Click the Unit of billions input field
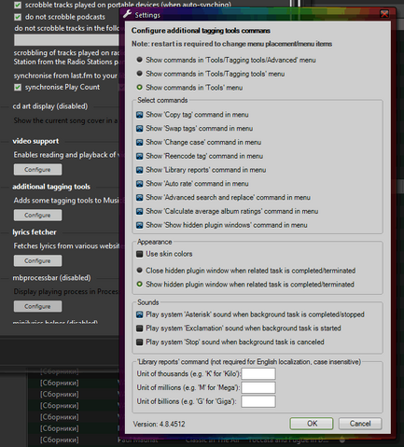The image size is (404, 447). point(258,401)
